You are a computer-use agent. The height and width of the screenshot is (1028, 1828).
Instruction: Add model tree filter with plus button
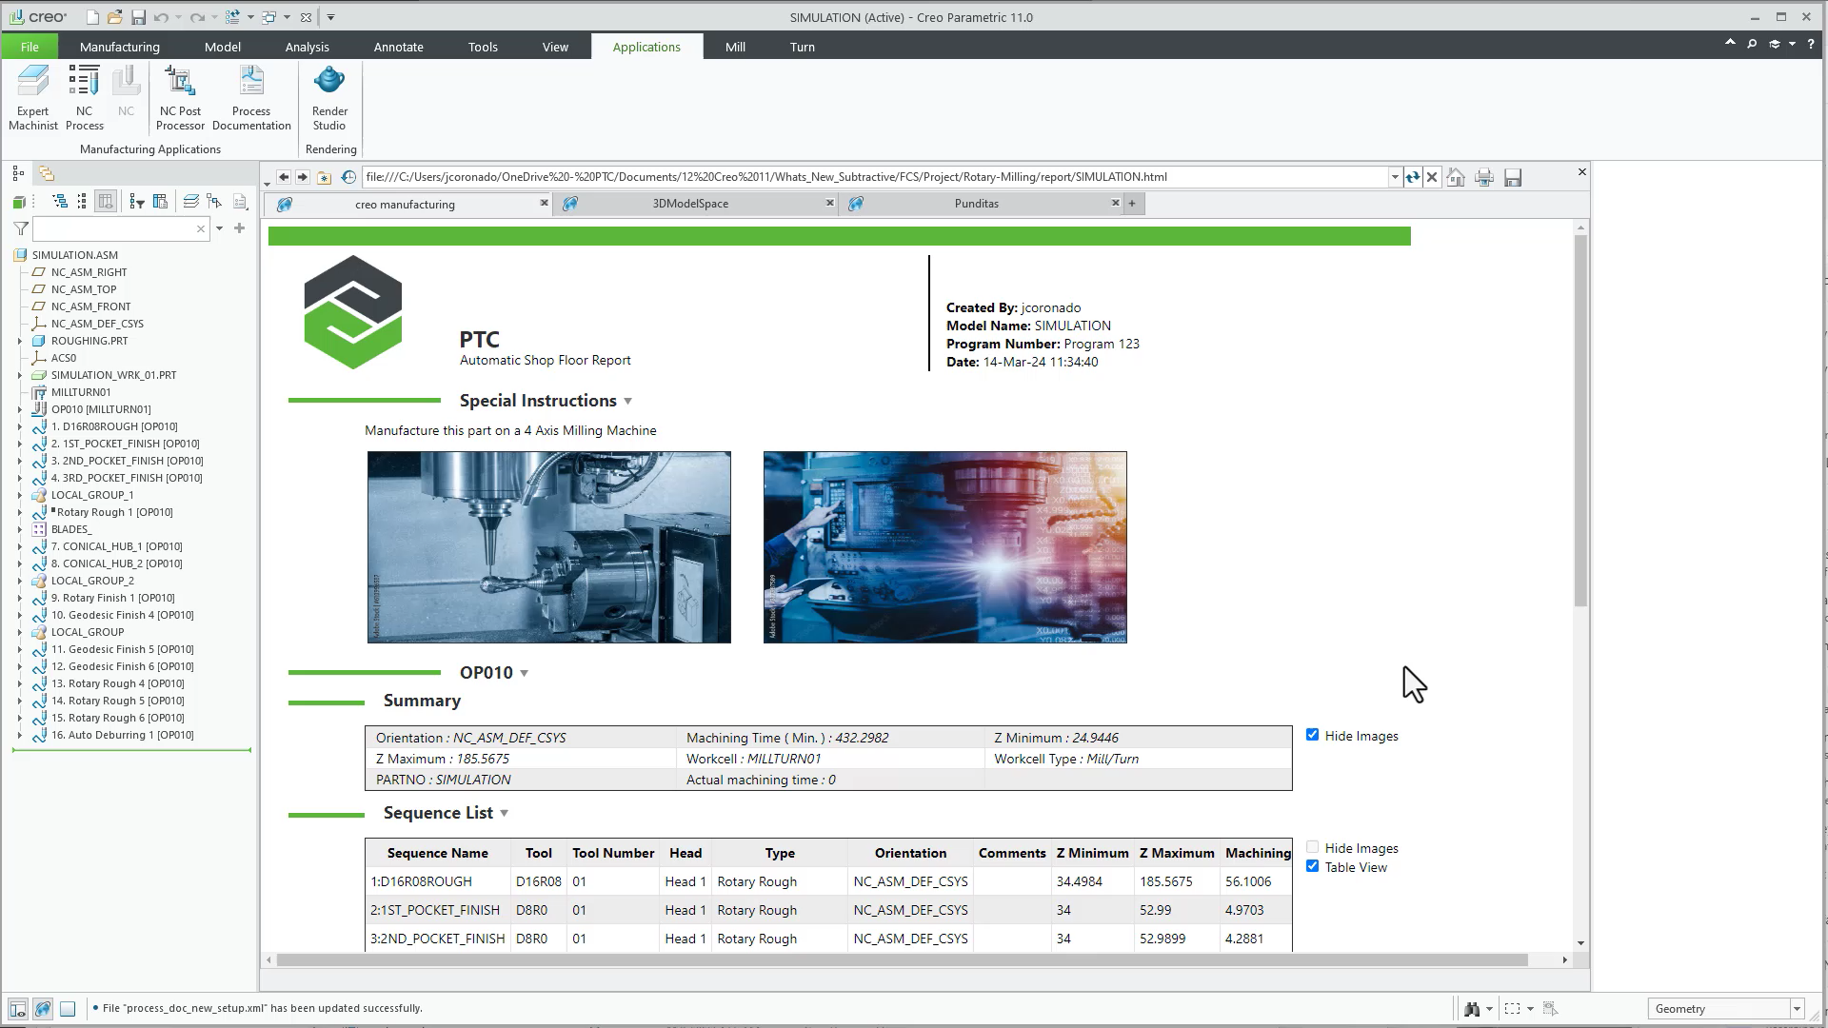(x=240, y=228)
